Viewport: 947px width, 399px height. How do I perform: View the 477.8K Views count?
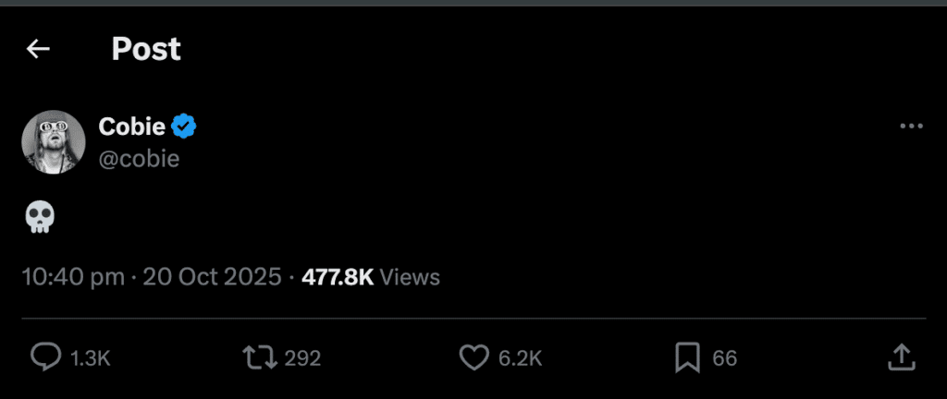click(x=371, y=276)
